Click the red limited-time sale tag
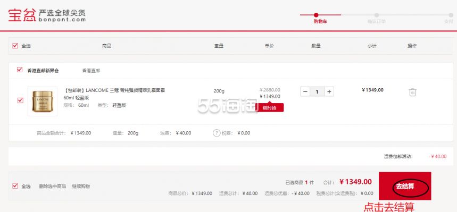Image resolution: width=457 pixels, height=212 pixels. 269,107
